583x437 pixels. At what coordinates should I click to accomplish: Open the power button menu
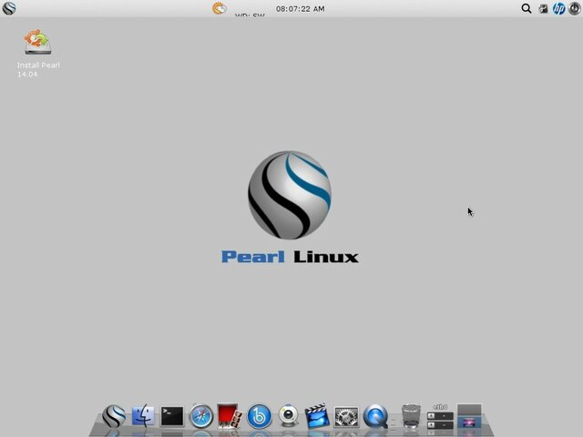tap(575, 8)
